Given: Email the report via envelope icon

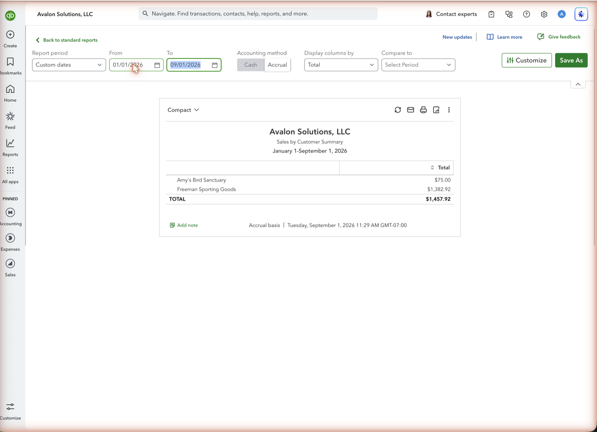Looking at the screenshot, I should 411,110.
